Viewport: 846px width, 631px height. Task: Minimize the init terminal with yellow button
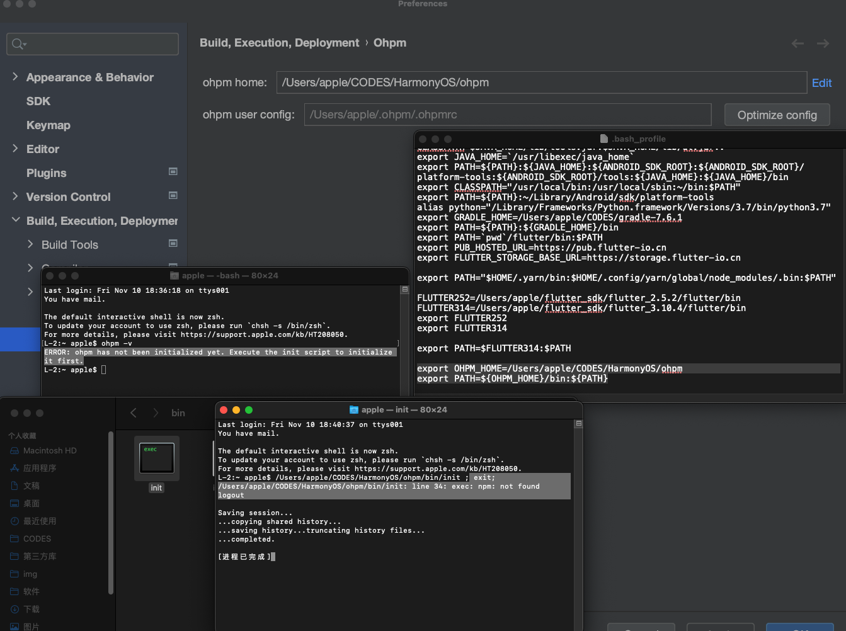[236, 410]
